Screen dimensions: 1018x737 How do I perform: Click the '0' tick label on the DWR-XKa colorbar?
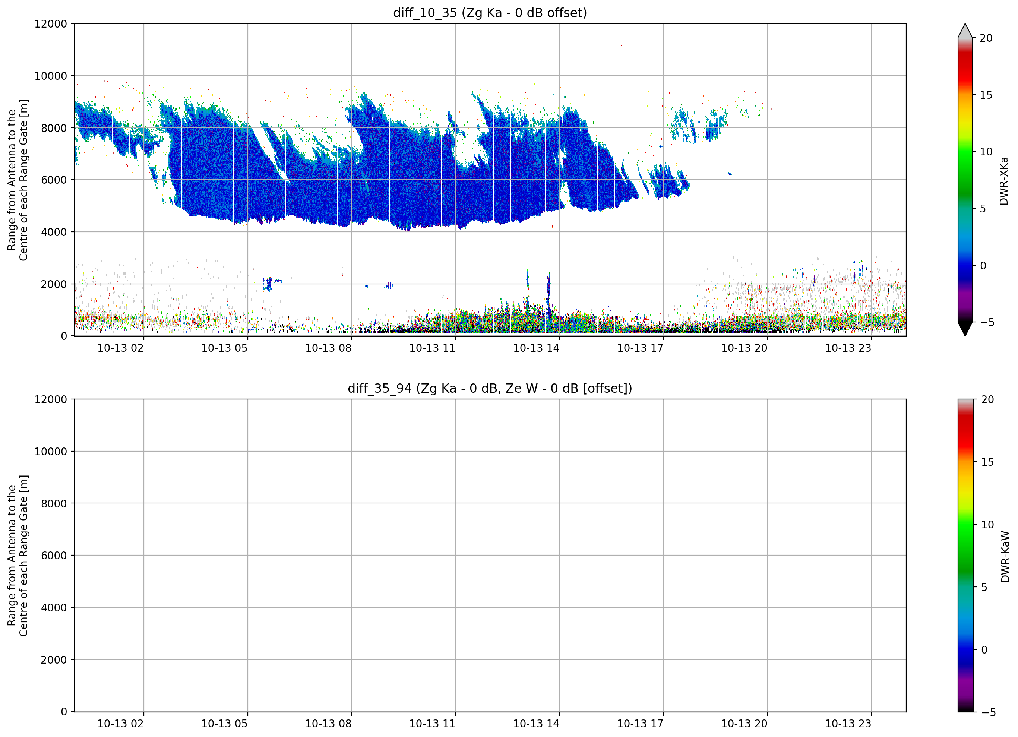pyautogui.click(x=983, y=266)
